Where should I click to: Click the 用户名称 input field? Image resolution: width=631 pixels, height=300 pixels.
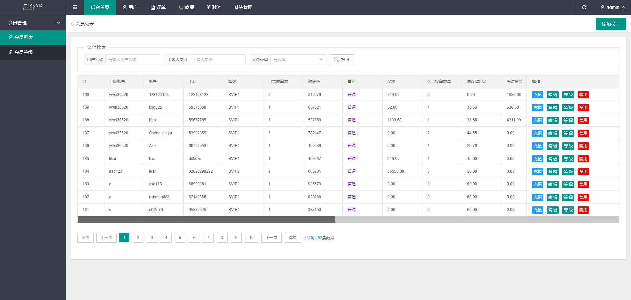click(x=133, y=60)
